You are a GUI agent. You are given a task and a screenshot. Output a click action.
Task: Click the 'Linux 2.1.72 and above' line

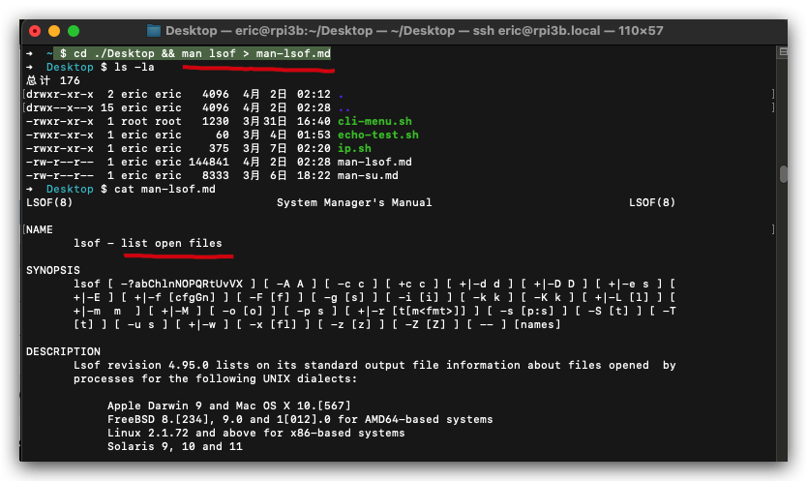pos(256,434)
